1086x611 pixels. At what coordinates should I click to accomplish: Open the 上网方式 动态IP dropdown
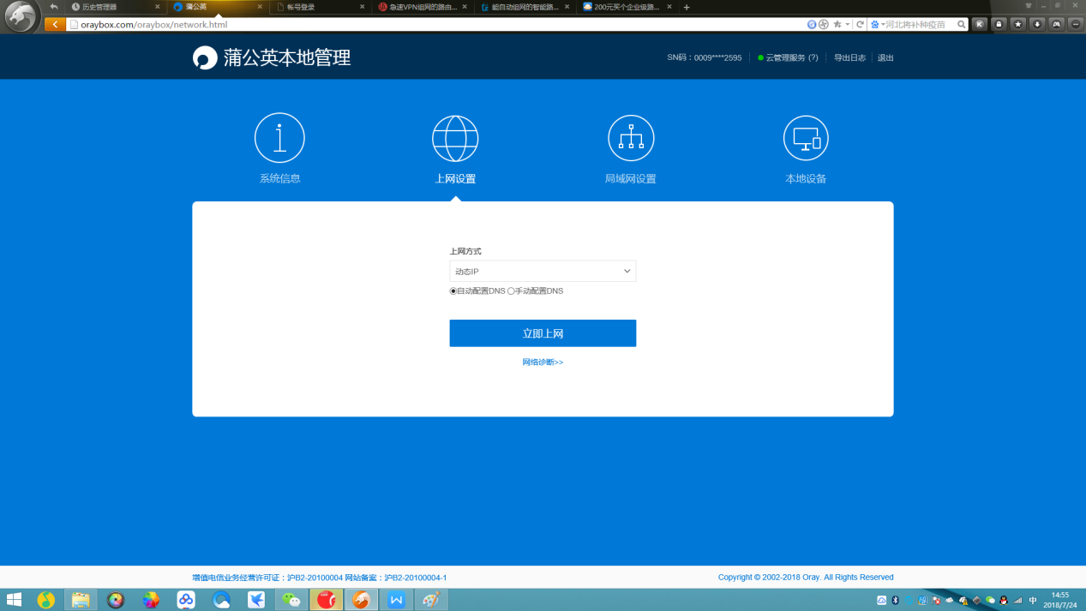click(543, 272)
